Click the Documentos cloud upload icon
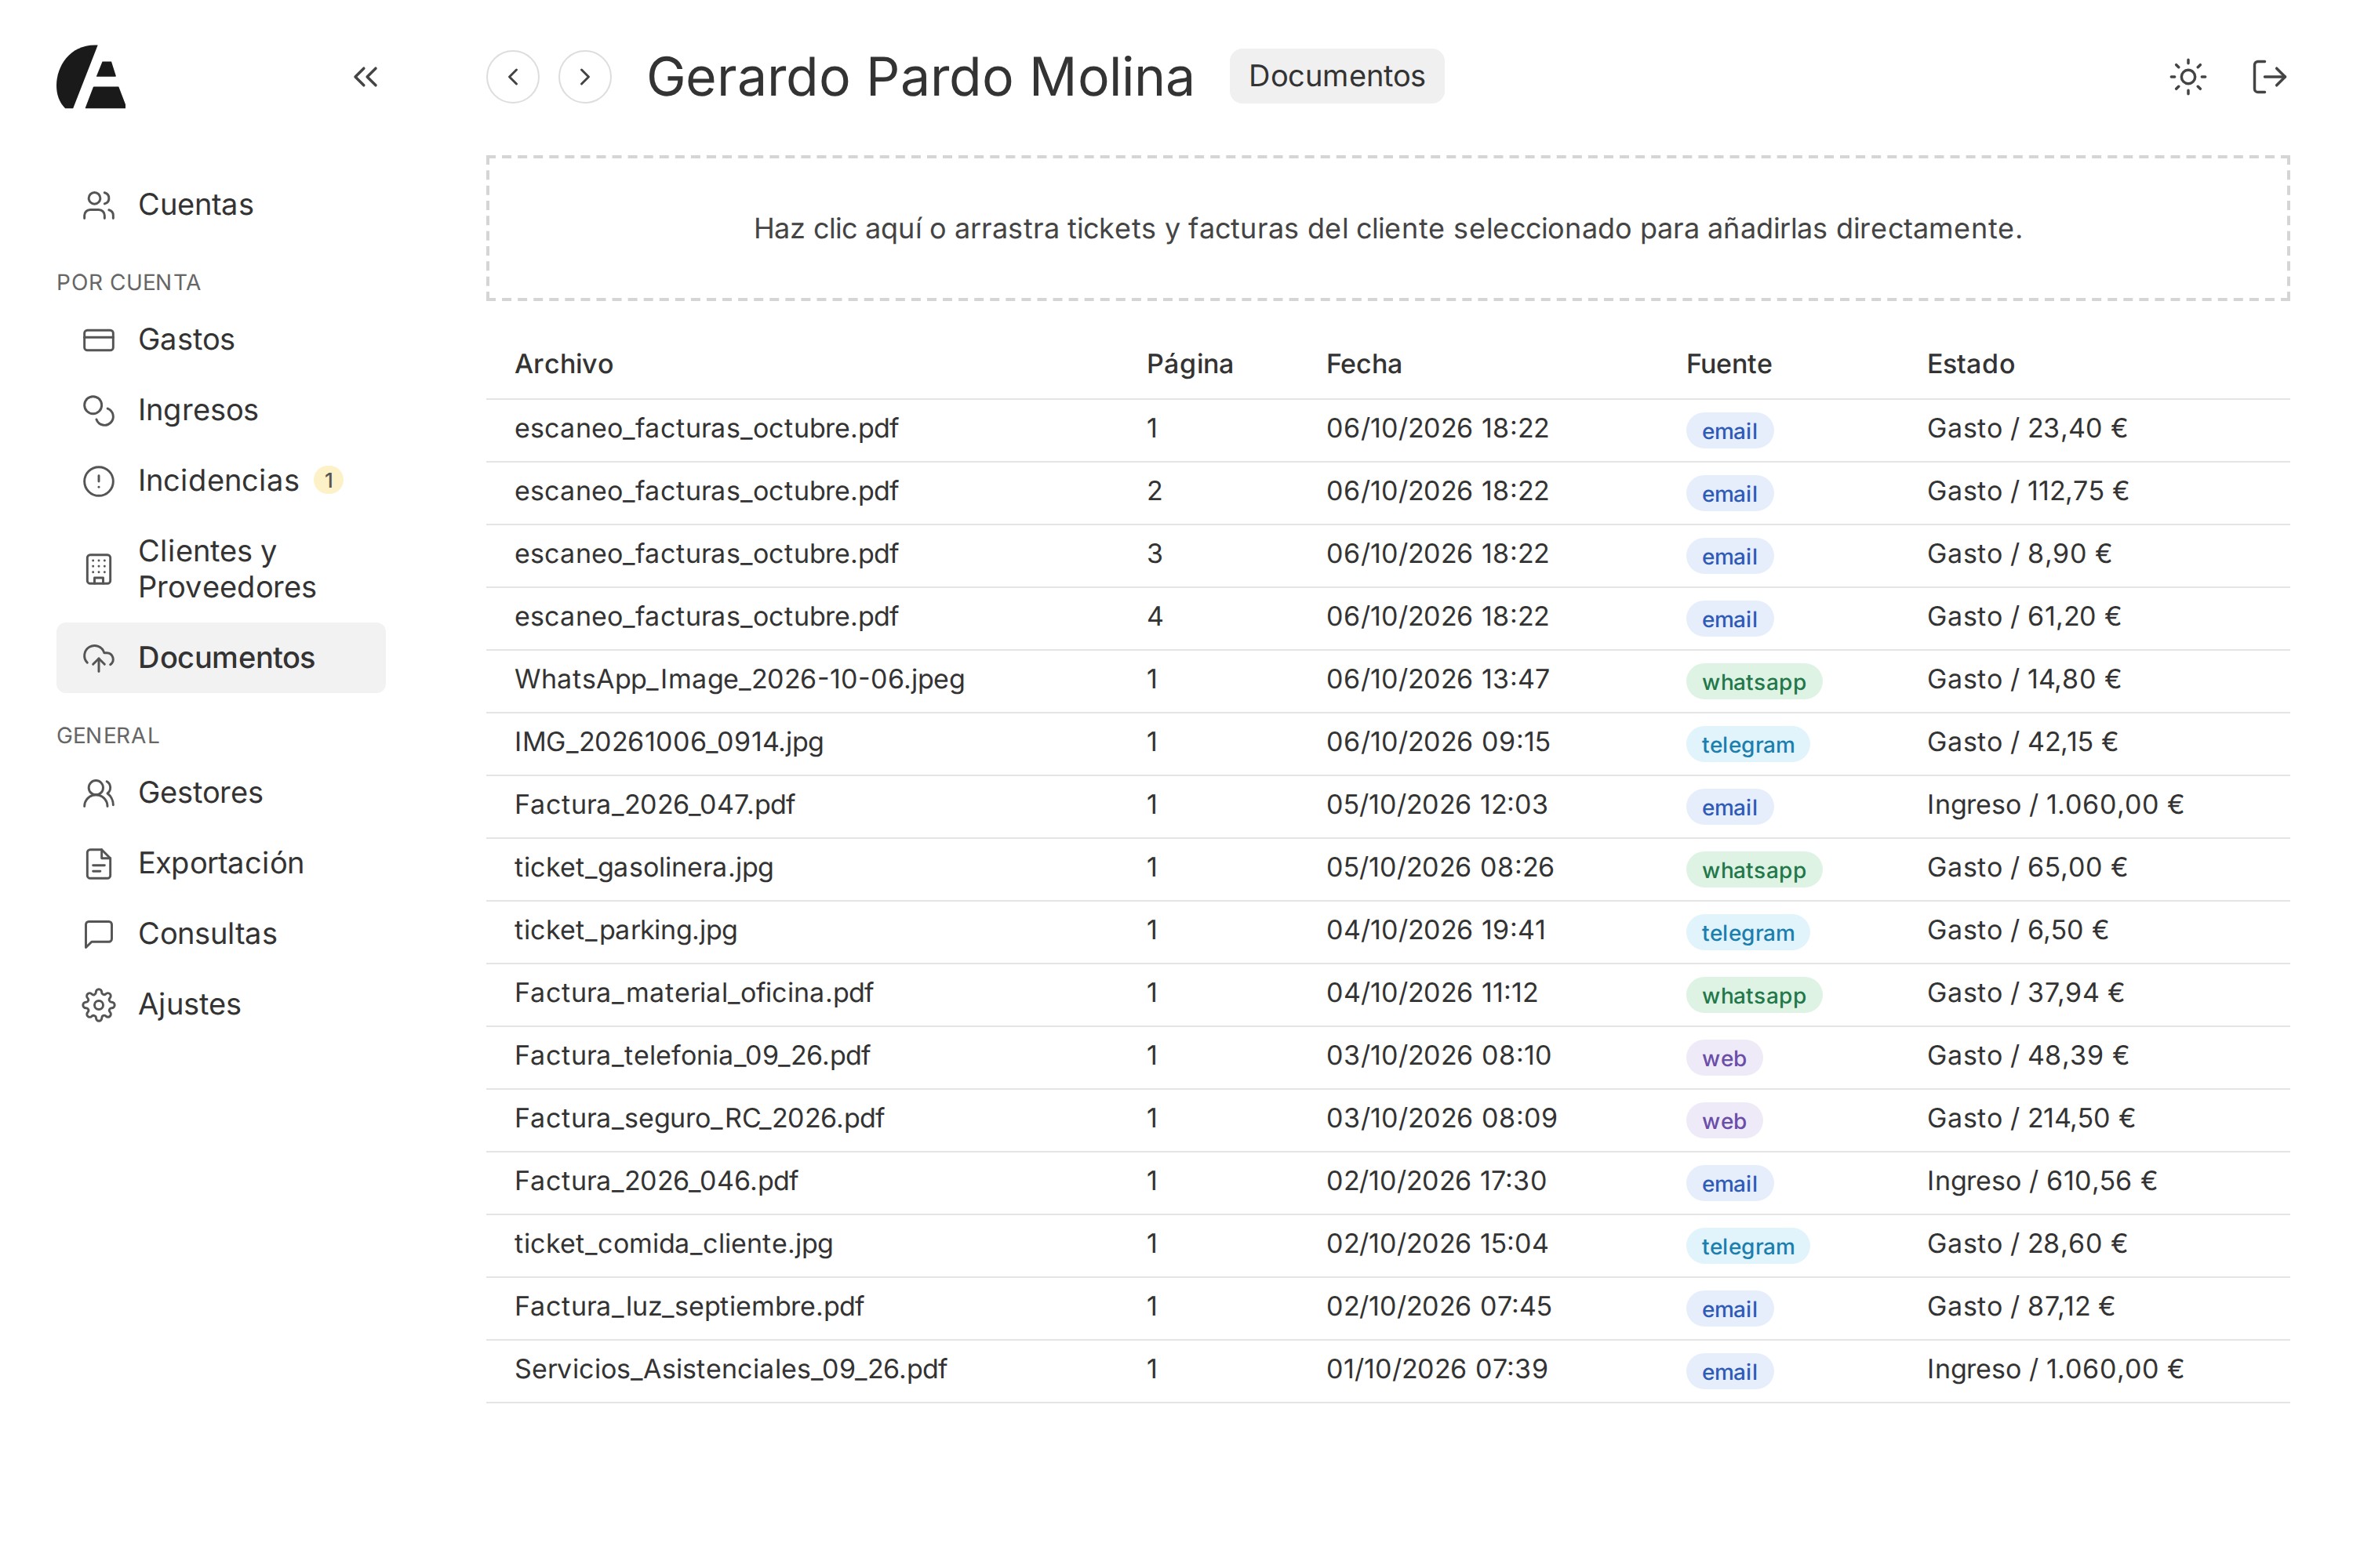Image resolution: width=2353 pixels, height=1568 pixels. point(99,658)
